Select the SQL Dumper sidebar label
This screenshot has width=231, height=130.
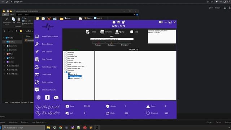tap(47, 59)
